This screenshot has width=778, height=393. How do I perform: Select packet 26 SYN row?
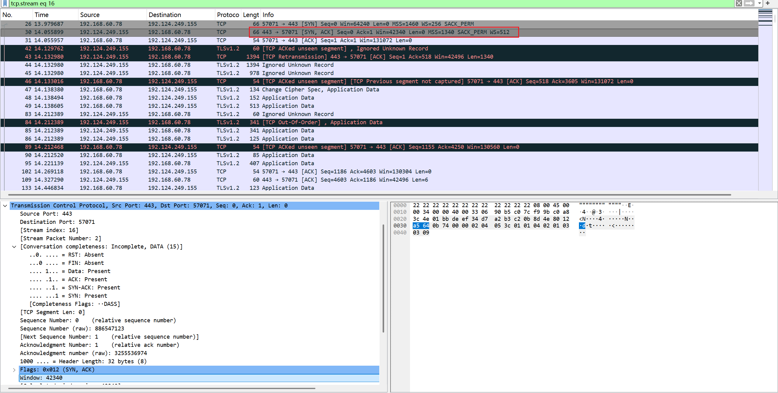tap(379, 24)
